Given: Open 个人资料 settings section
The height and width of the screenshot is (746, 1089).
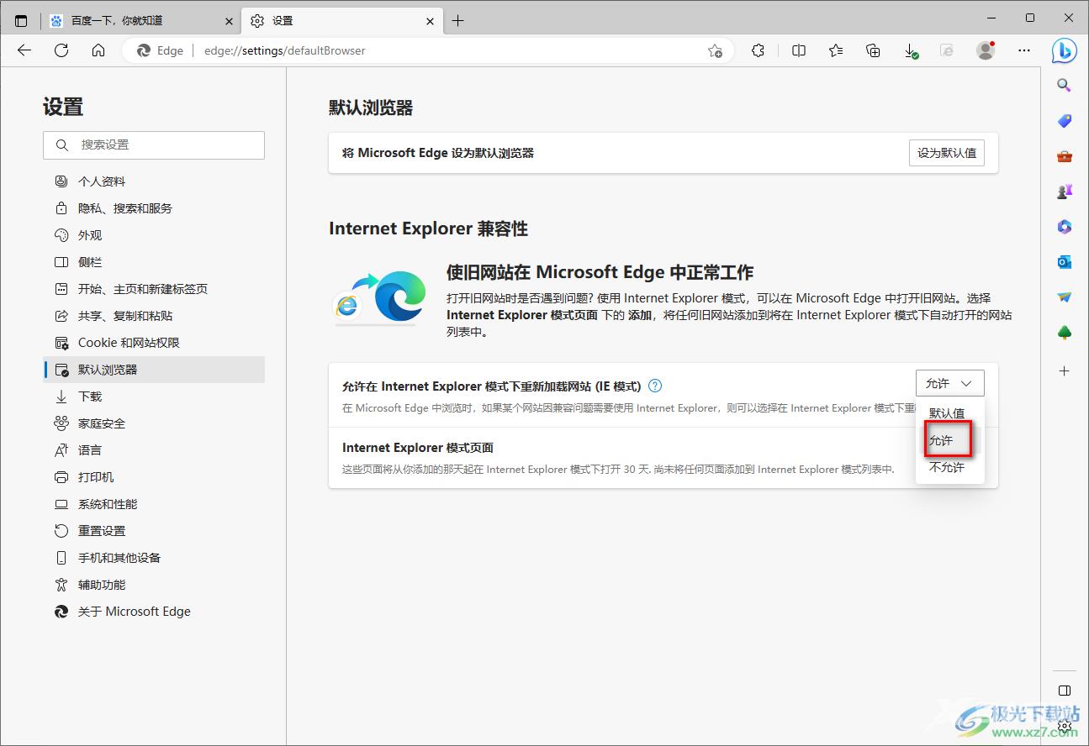Looking at the screenshot, I should [154, 181].
